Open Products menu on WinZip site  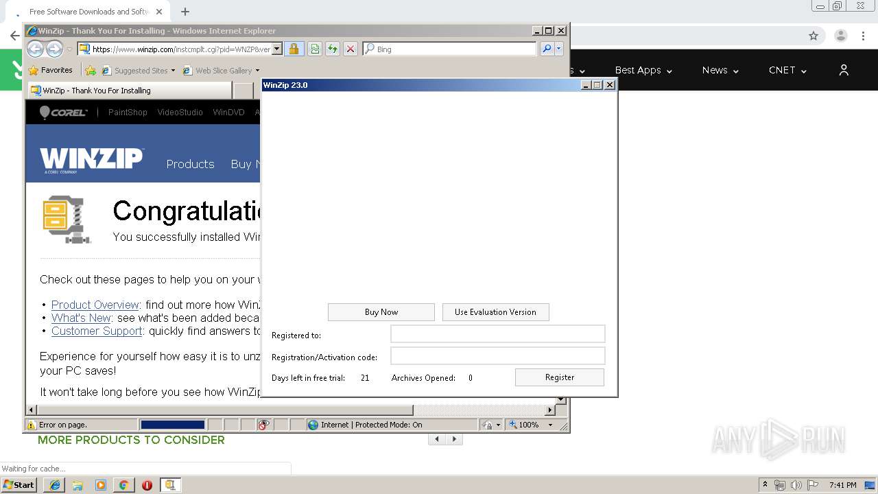click(190, 164)
